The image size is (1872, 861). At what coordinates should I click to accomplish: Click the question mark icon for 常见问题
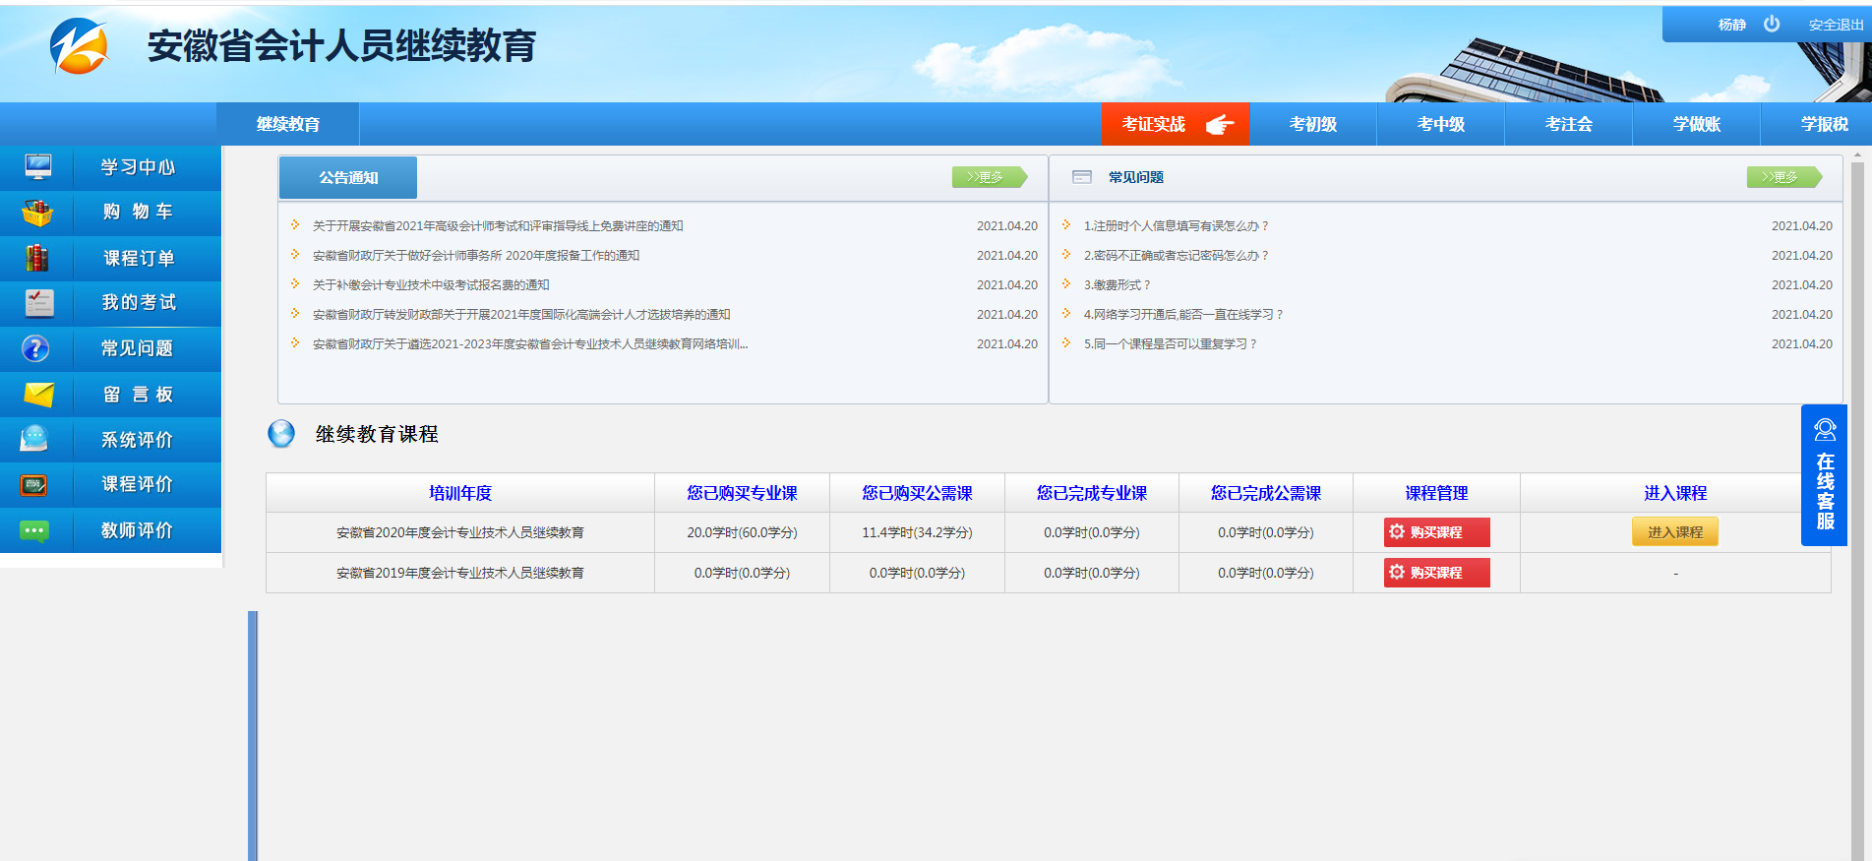point(35,348)
